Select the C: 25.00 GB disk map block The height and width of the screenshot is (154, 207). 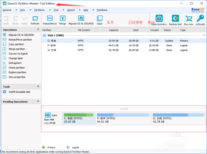tap(79, 118)
